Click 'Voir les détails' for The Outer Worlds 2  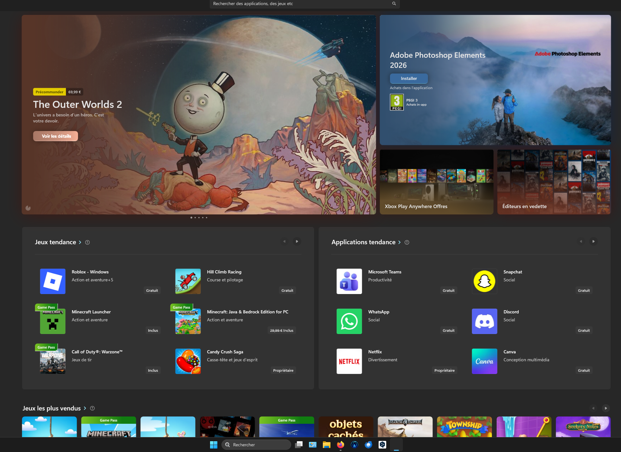55,136
